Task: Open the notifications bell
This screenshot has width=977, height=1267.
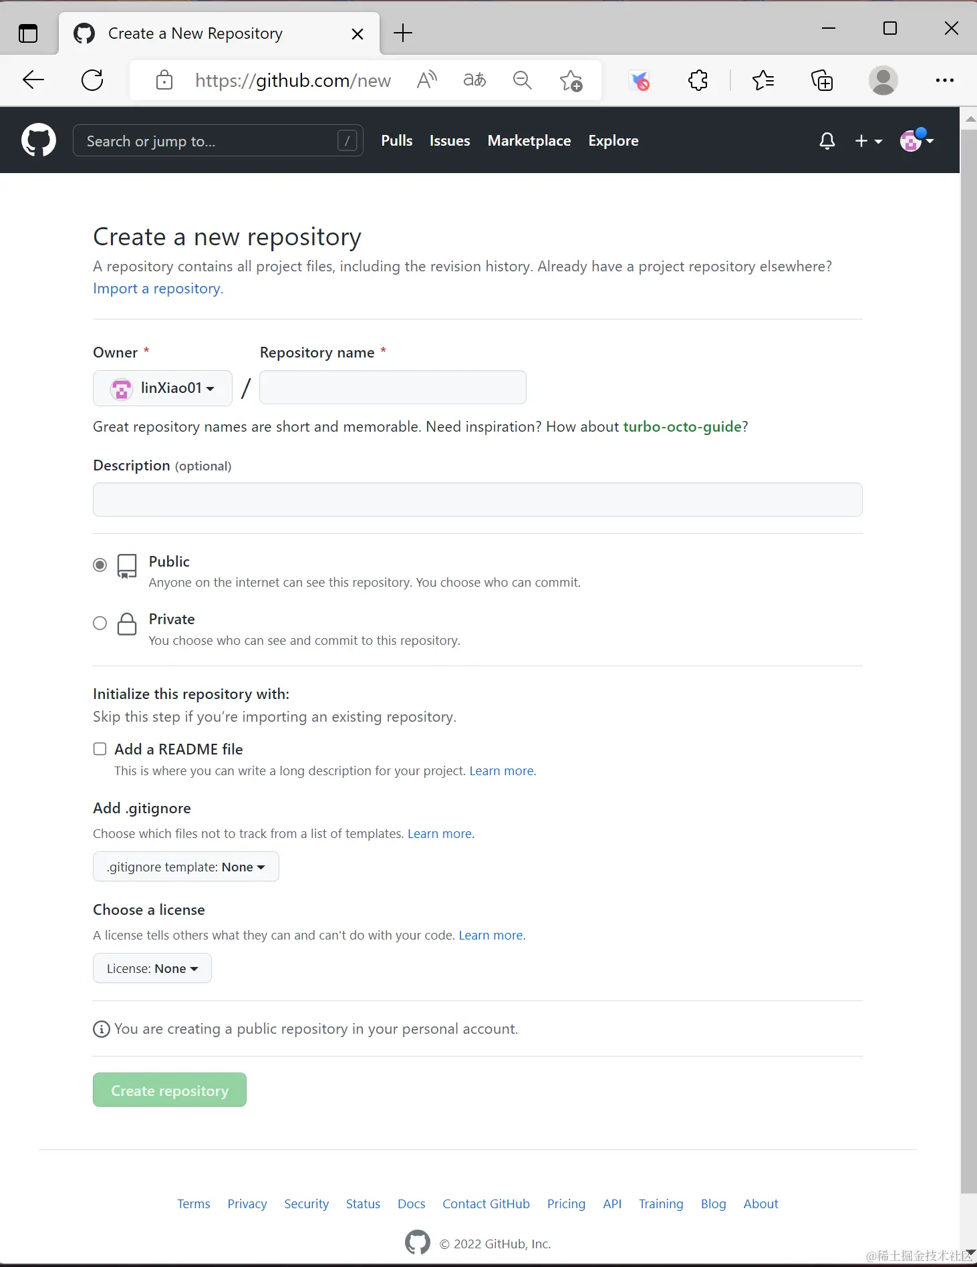Action: pos(827,141)
